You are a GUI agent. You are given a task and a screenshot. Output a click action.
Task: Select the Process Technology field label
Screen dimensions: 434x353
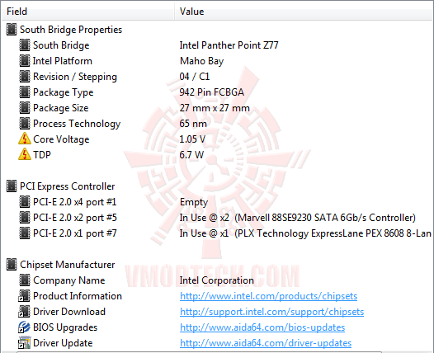coord(77,124)
